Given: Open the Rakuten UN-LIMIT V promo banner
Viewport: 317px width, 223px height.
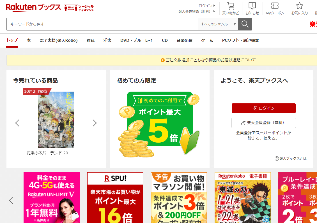Looking at the screenshot, I should 52,198.
